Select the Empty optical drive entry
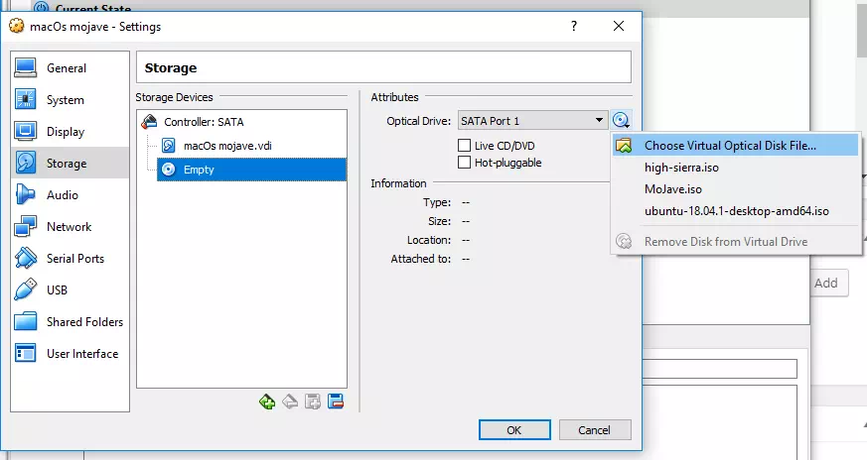The width and height of the screenshot is (867, 460). 251,170
